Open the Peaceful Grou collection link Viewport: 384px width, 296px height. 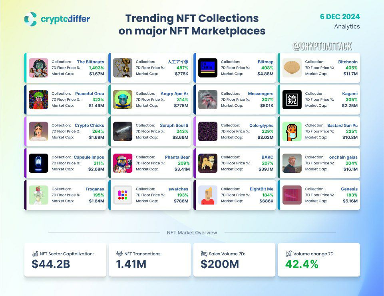90,94
